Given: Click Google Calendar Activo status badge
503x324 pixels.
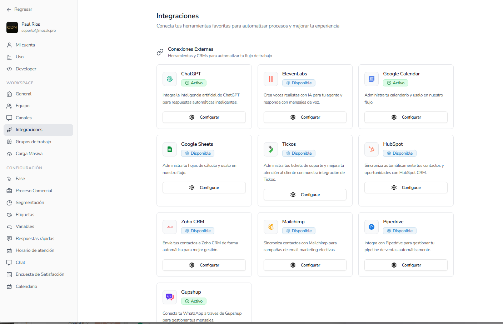Looking at the screenshot, I should (395, 83).
